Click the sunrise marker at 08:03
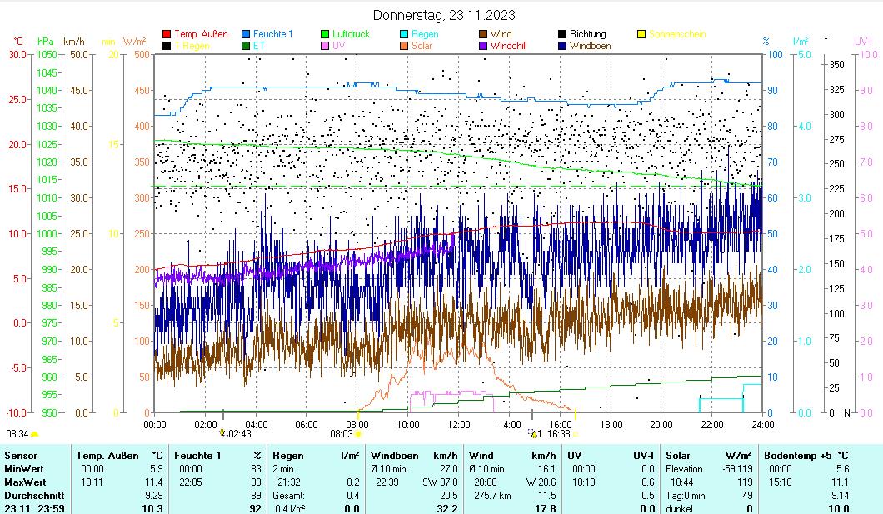 (358, 433)
